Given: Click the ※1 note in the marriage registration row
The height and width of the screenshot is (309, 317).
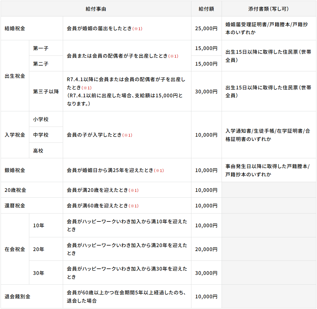Looking at the screenshot, I should click(137, 29).
